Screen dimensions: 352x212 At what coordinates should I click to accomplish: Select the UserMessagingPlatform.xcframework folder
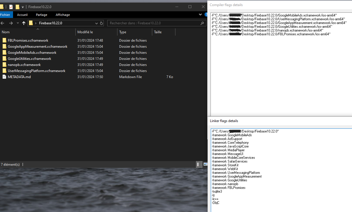pyautogui.click(x=37, y=71)
